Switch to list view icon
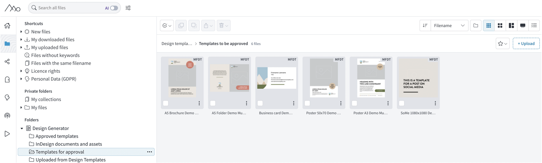This screenshot has width=542, height=163. 534,25
